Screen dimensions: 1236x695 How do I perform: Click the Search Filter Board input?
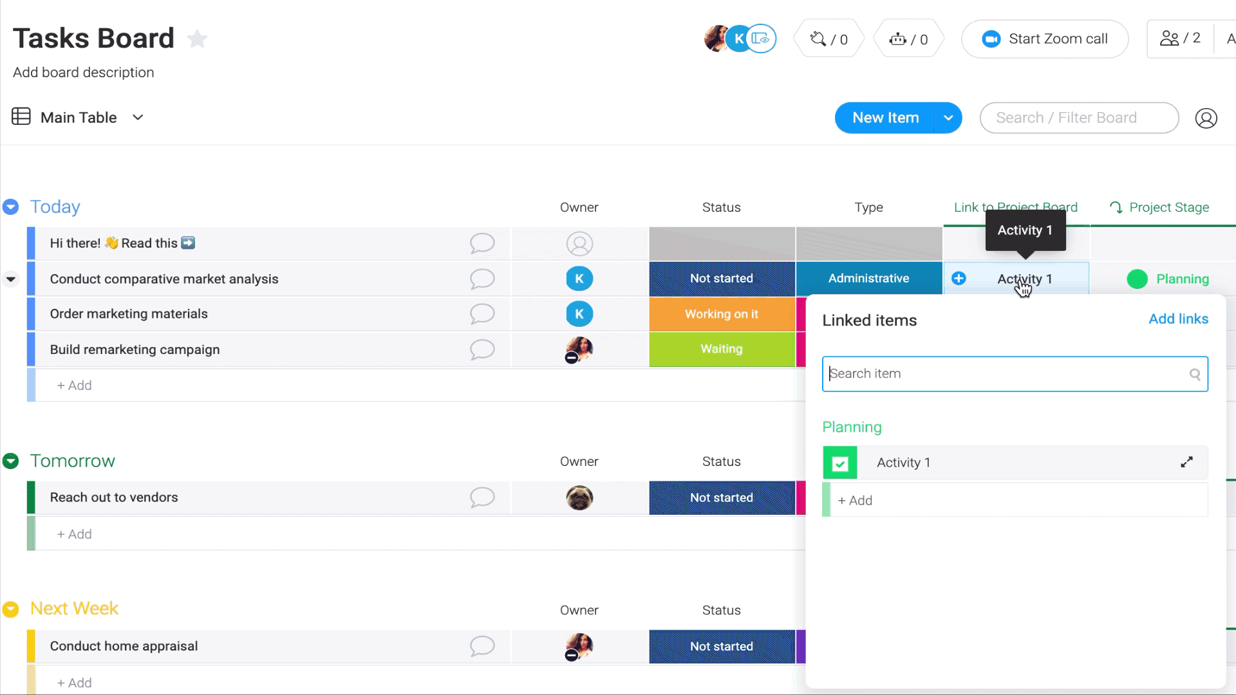(x=1078, y=117)
